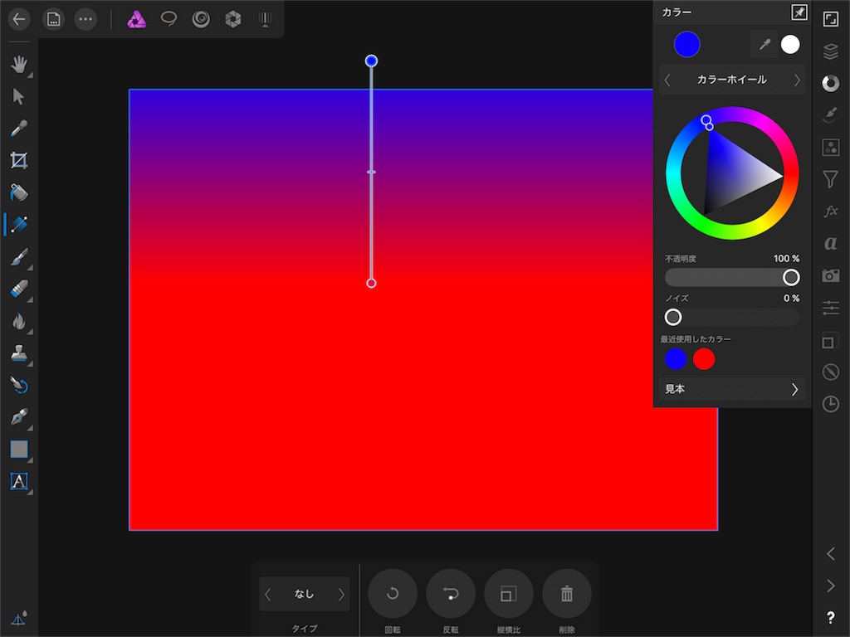Open the Color studio icon
This screenshot has width=850, height=637.
(x=830, y=84)
